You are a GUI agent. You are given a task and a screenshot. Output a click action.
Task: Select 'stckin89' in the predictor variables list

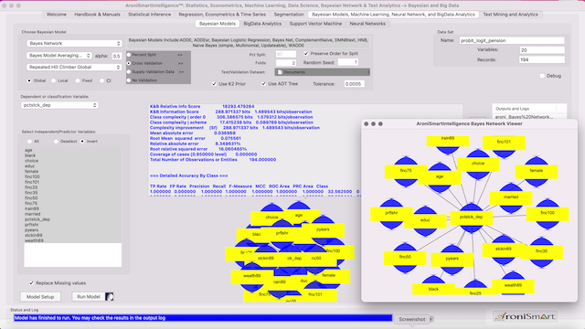click(x=34, y=236)
